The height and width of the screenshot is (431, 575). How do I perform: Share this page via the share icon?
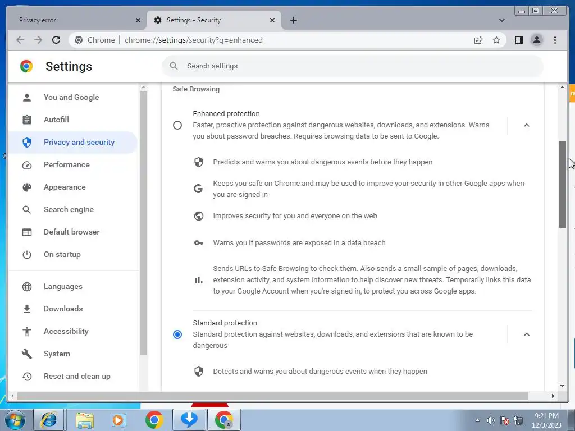click(478, 40)
